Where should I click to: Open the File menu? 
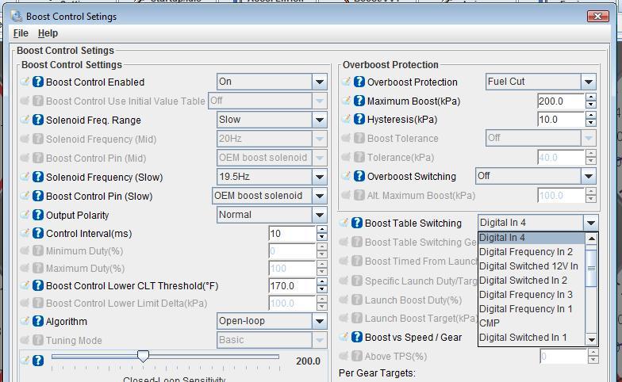point(21,33)
